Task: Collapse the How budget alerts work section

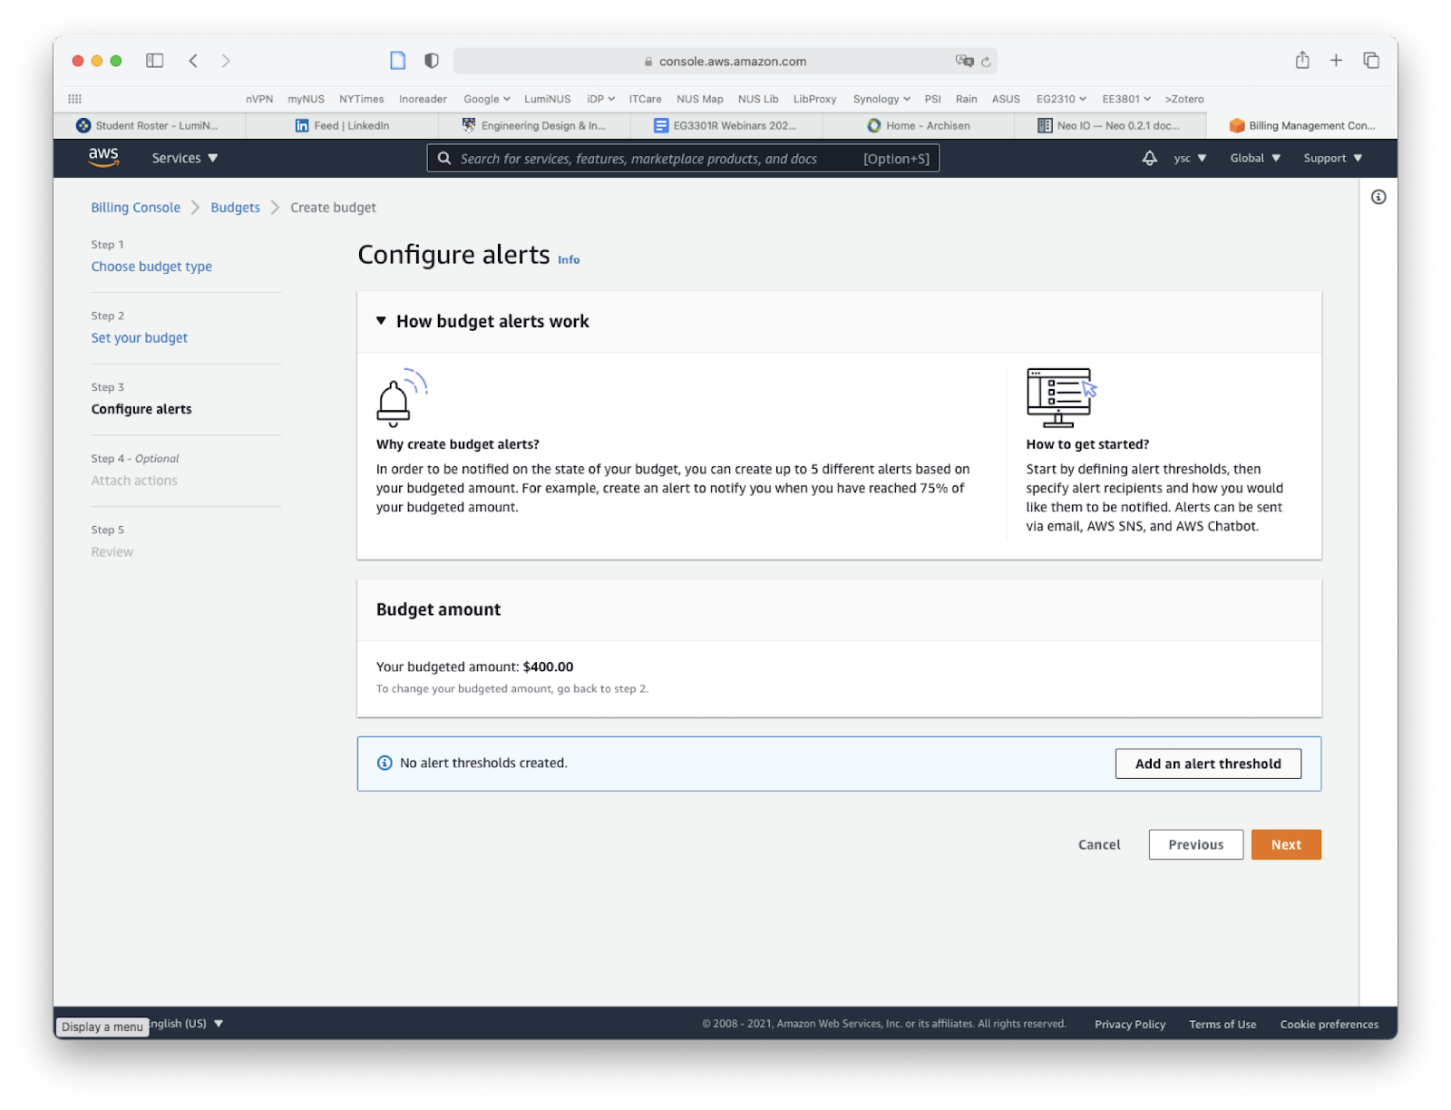Action: pos(382,321)
